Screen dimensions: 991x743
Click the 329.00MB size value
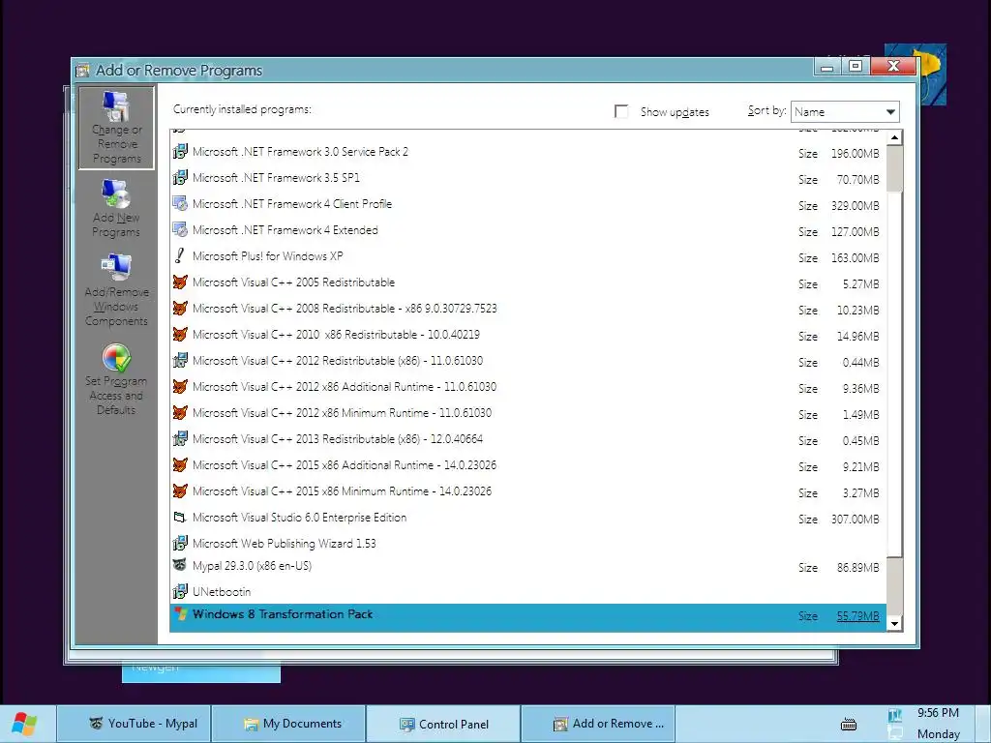point(856,206)
